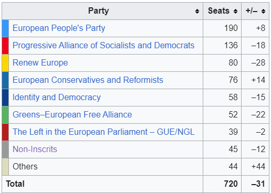Click the Seats column header text
271x193 pixels.
point(218,11)
